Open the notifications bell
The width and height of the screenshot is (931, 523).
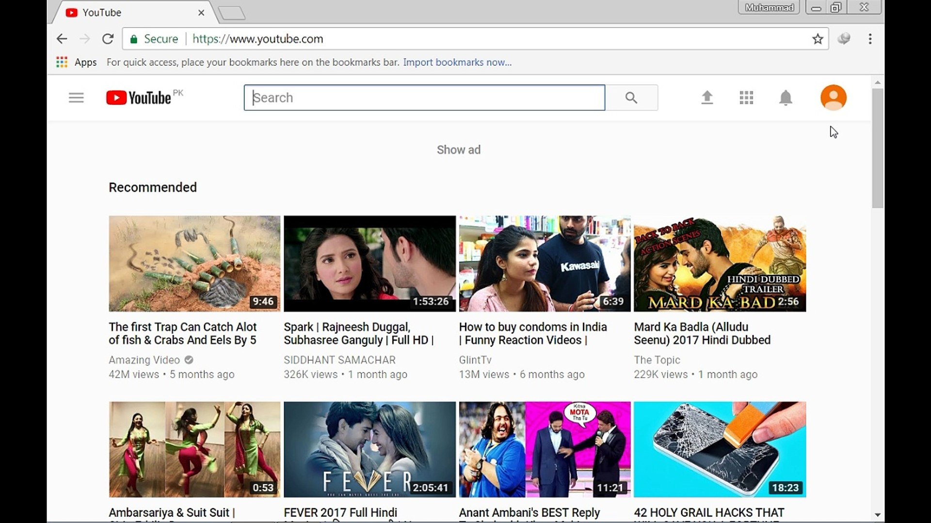point(786,98)
